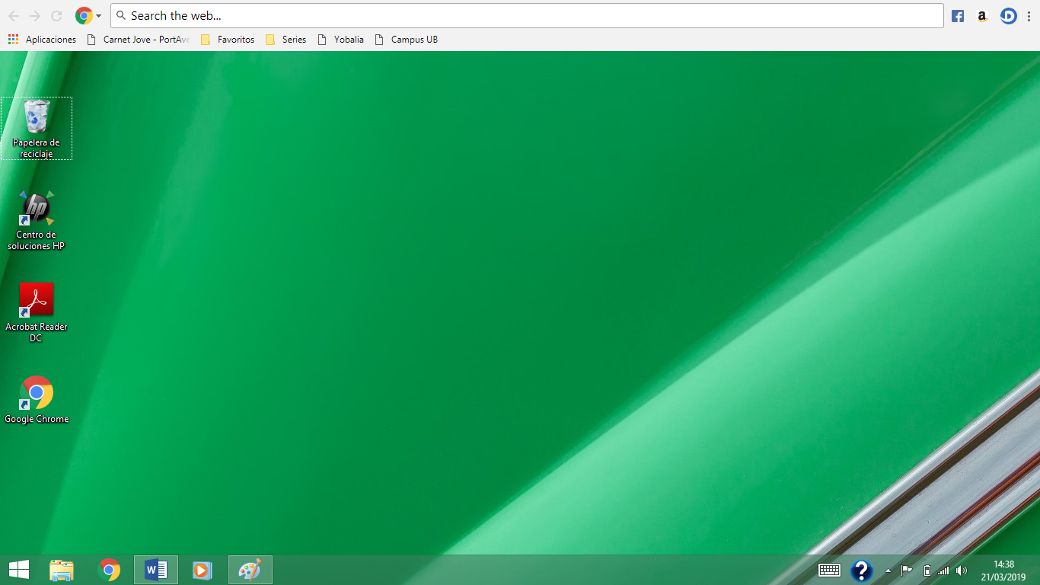This screenshot has width=1040, height=585.
Task: Open the Aplicaciones bookmarks shortcut
Action: click(42, 40)
